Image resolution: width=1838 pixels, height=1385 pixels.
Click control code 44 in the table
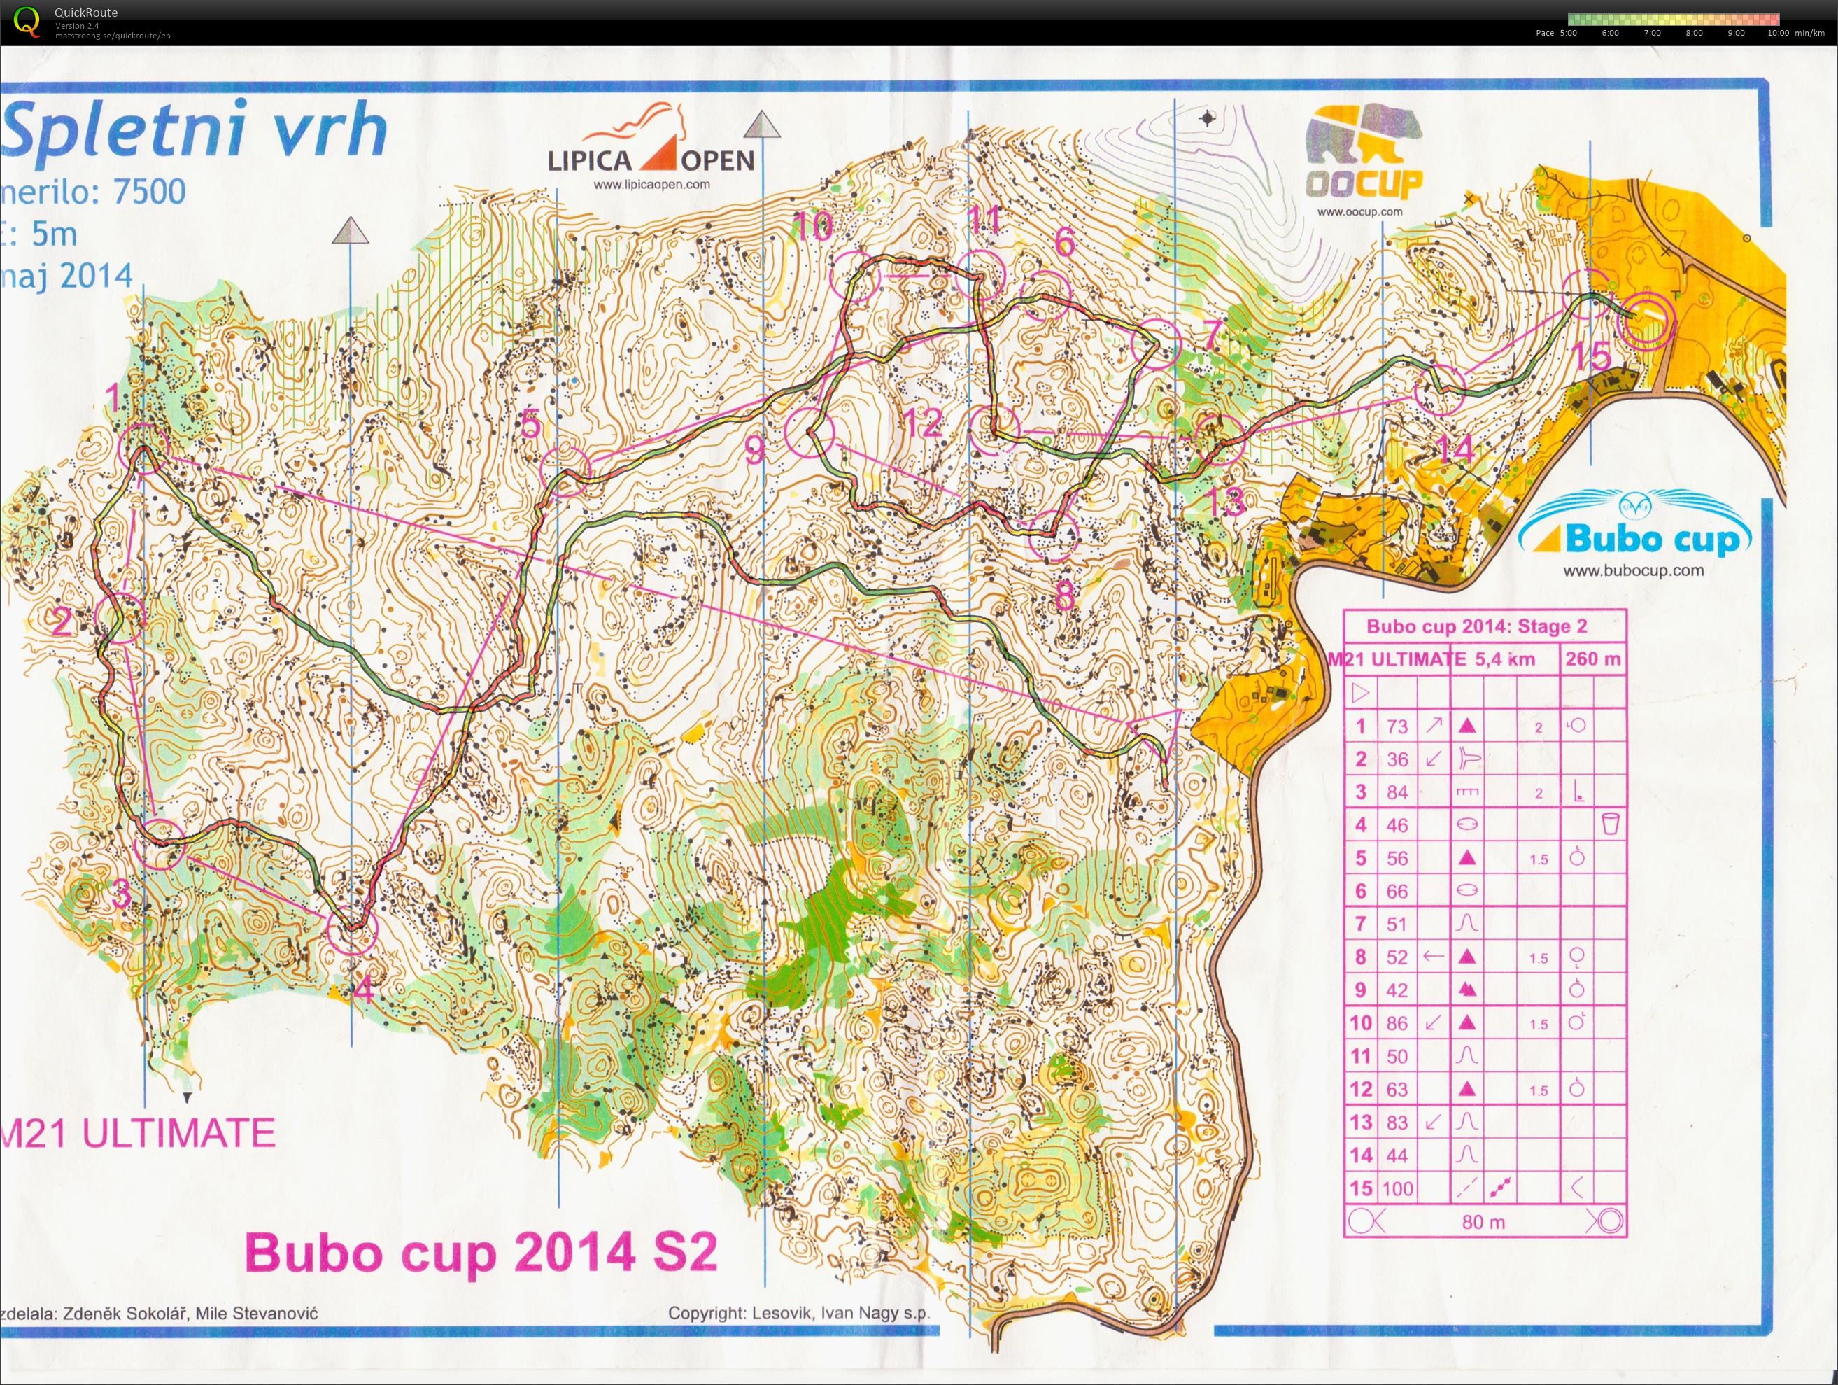click(1397, 1155)
